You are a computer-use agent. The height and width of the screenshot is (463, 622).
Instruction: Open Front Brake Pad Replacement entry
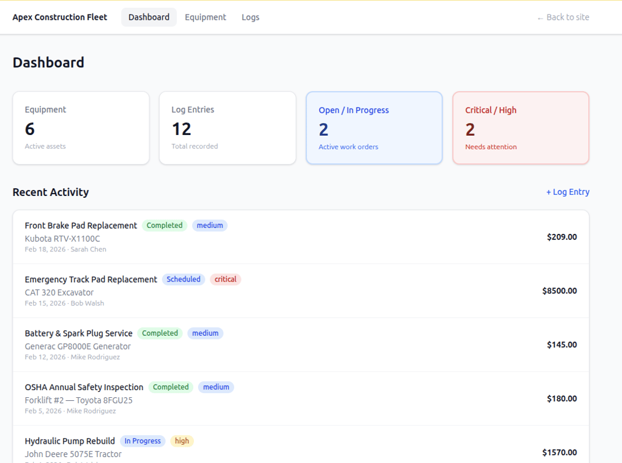point(81,225)
